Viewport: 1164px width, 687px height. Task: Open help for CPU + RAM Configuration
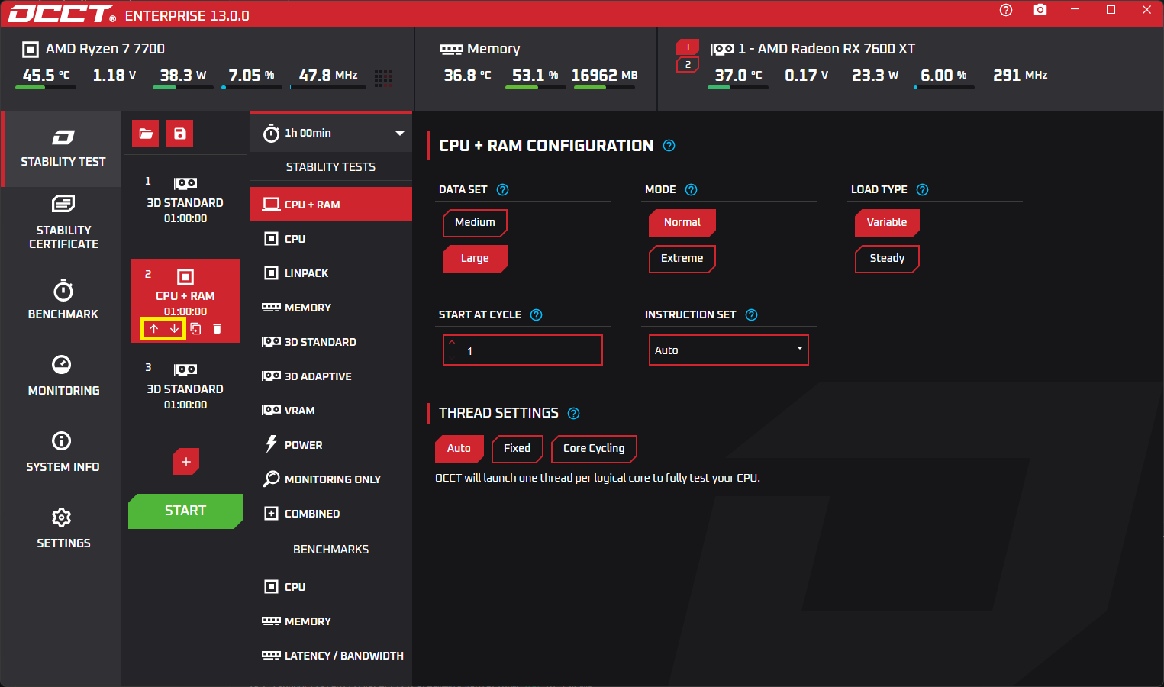pos(669,146)
